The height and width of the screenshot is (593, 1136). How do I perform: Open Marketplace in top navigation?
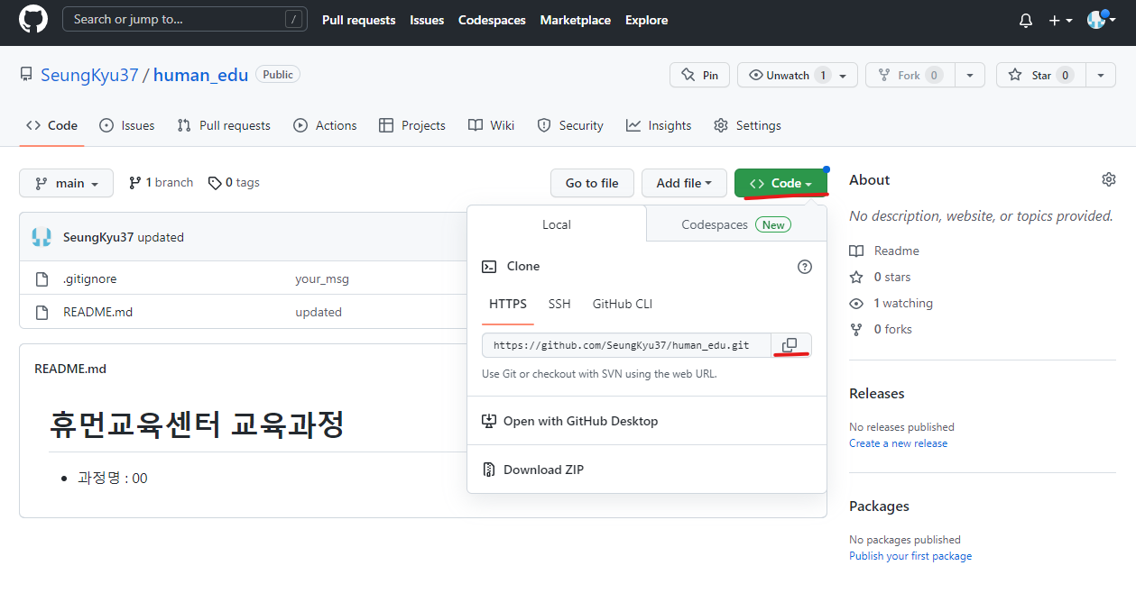576,20
